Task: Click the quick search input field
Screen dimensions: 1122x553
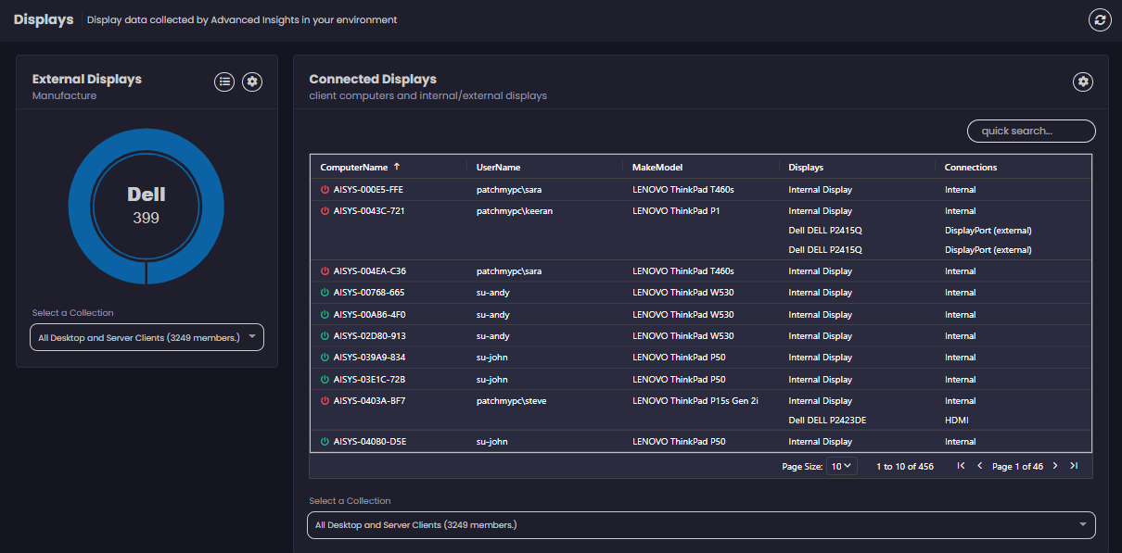Action: click(x=1031, y=132)
